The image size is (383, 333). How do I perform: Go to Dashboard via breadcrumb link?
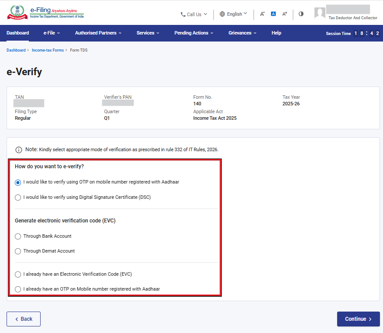(16, 50)
